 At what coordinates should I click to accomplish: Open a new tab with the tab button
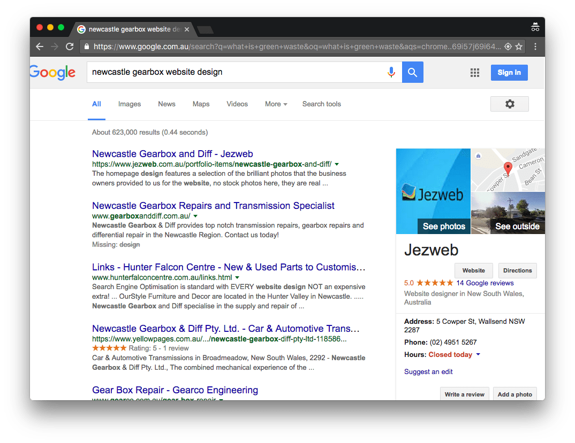tap(206, 29)
